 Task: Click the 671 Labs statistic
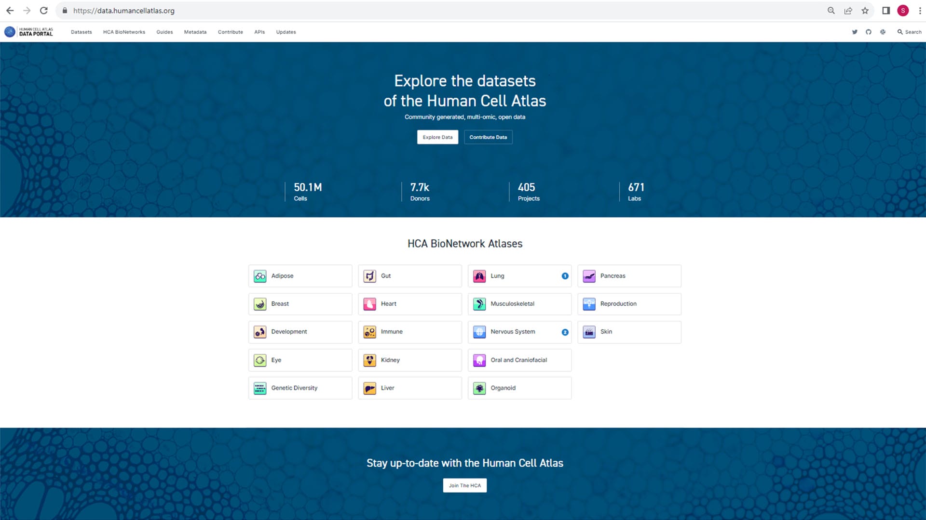click(636, 192)
